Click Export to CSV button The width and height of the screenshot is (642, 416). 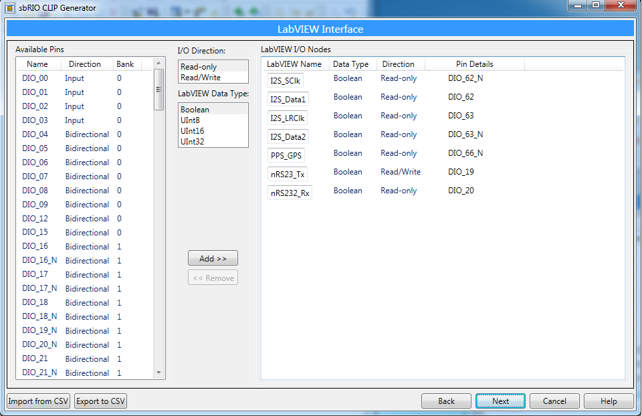[101, 401]
